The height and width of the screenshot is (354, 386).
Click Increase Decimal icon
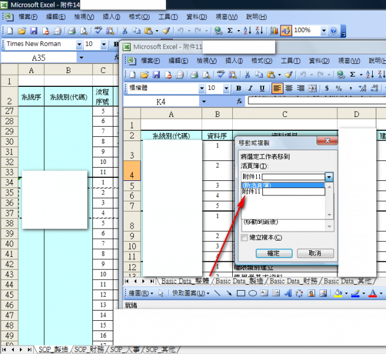(x=362, y=88)
